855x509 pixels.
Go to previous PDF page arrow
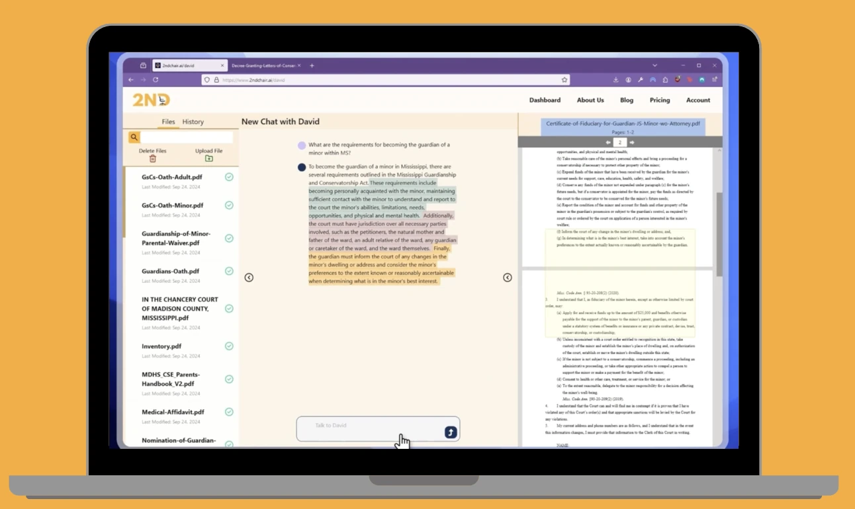608,142
